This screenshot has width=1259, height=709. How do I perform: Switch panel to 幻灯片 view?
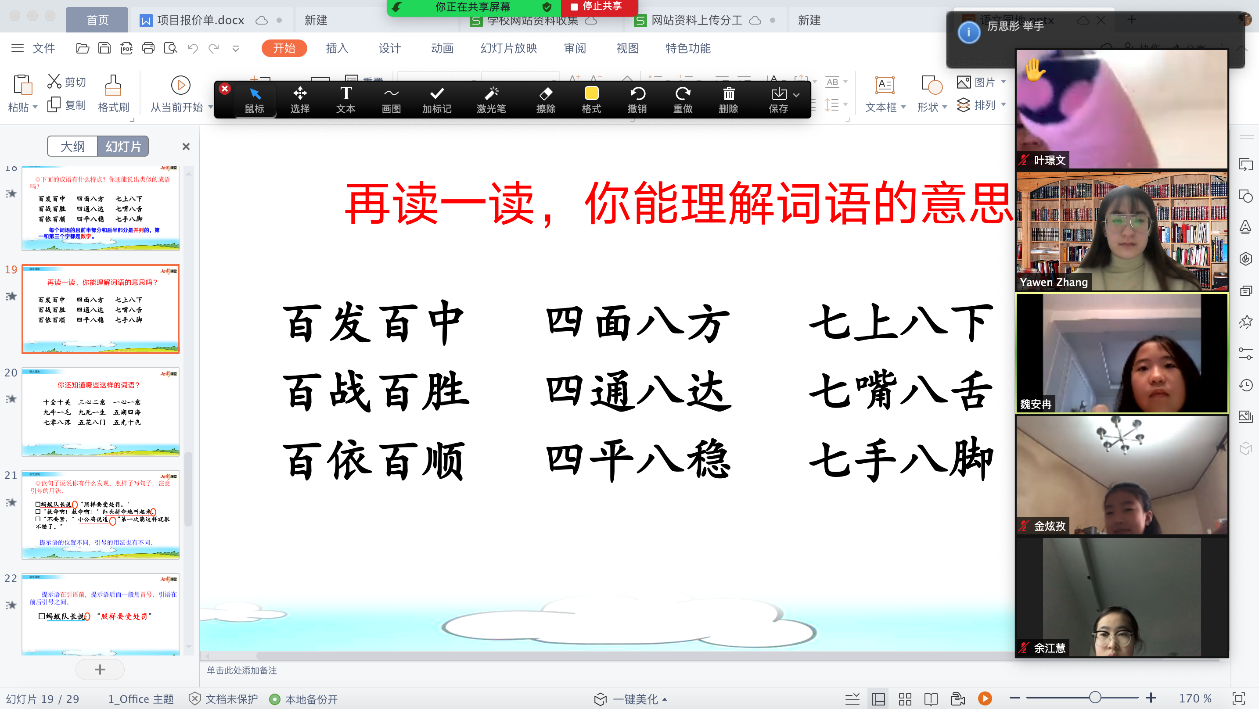[x=122, y=146]
